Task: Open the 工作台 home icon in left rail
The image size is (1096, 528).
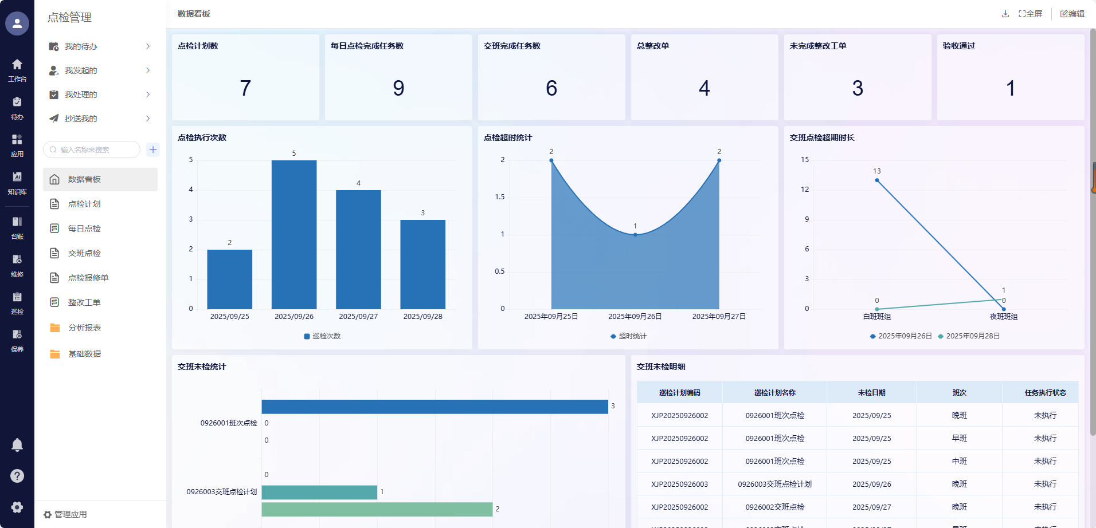Action: 17,70
